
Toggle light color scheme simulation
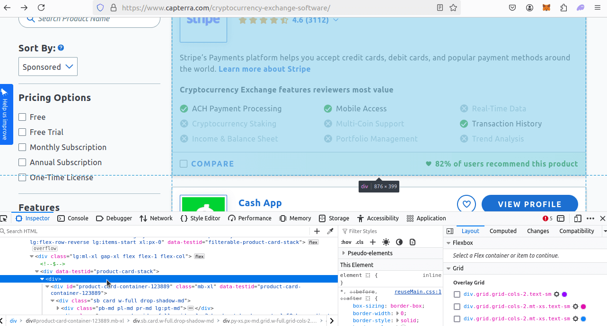tap(386, 242)
